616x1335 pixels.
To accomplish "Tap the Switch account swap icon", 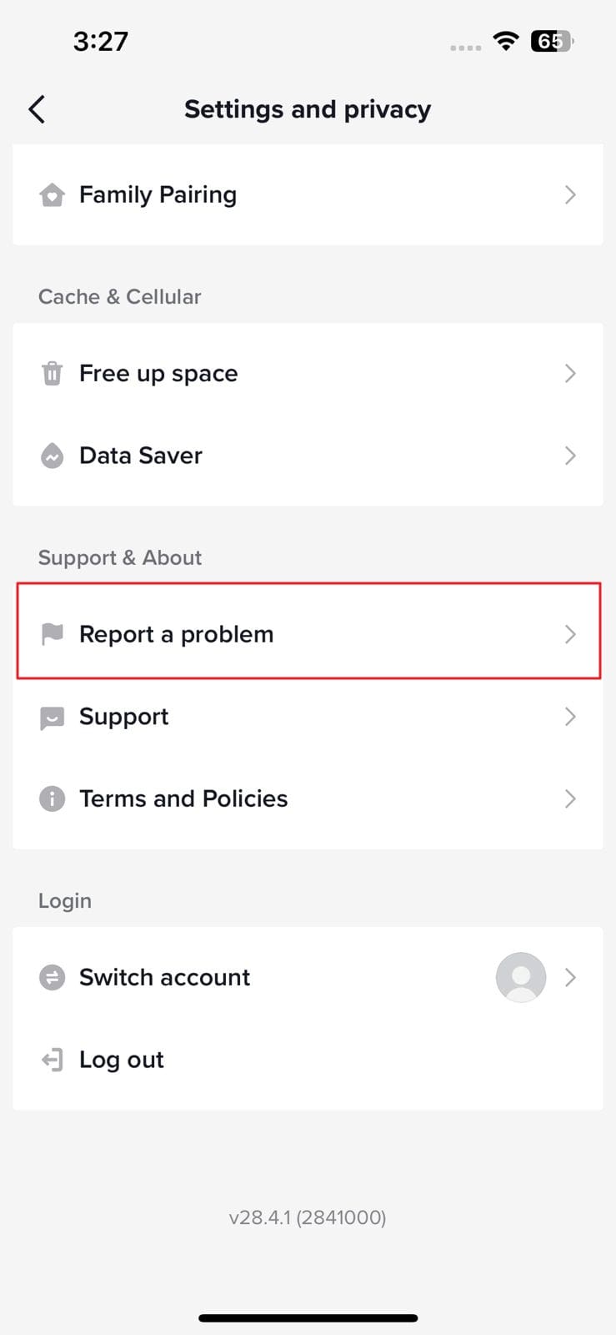I will tap(52, 977).
